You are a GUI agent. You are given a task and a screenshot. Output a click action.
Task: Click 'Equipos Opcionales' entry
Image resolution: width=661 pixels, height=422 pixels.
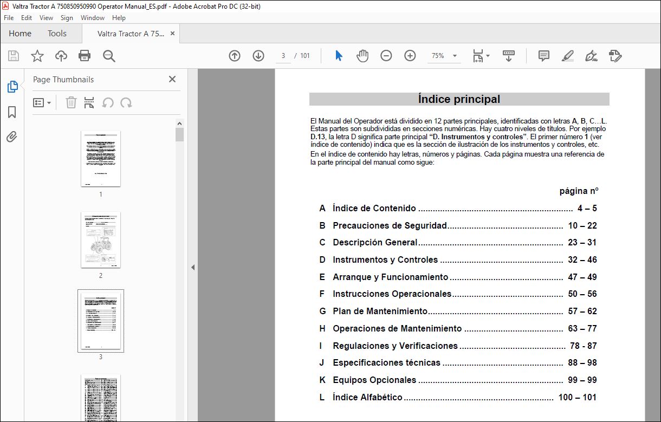pyautogui.click(x=458, y=380)
